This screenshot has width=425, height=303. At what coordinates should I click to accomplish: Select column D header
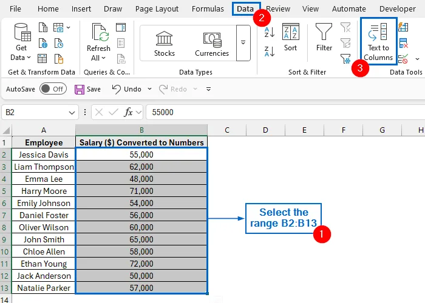tap(266, 130)
